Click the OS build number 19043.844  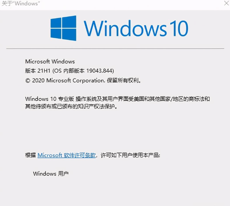pyautogui.click(x=99, y=71)
